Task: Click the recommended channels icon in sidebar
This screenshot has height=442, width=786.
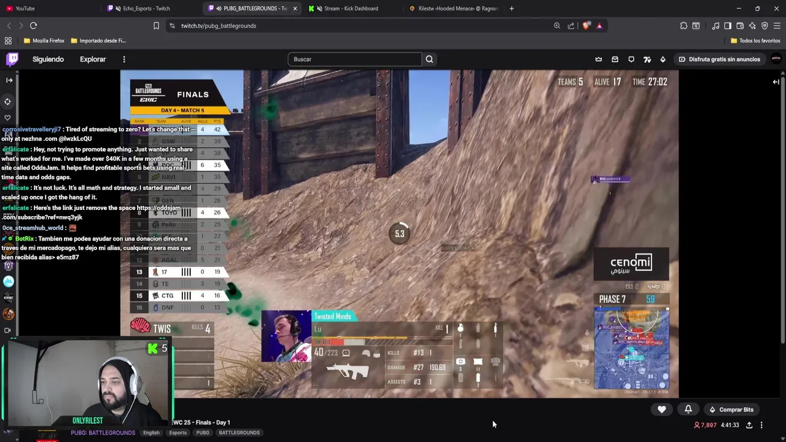Action: [x=7, y=101]
